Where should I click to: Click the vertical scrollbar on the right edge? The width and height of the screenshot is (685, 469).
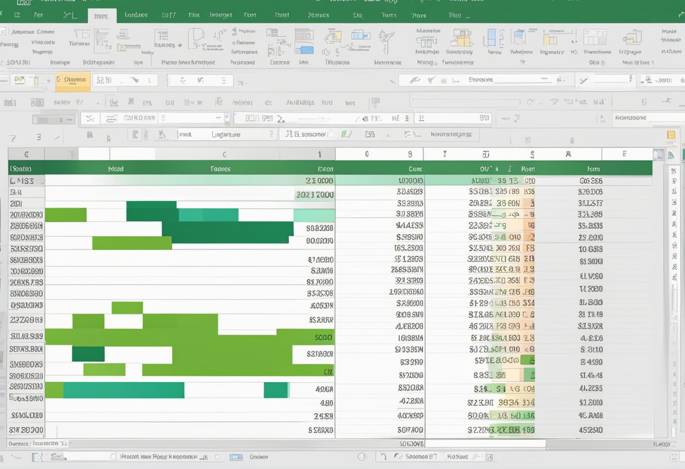click(x=674, y=293)
